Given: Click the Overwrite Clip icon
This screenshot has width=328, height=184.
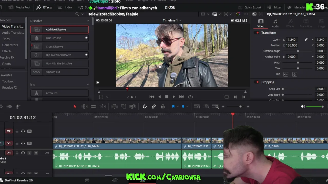Looking at the screenshot, I should click(123, 107).
